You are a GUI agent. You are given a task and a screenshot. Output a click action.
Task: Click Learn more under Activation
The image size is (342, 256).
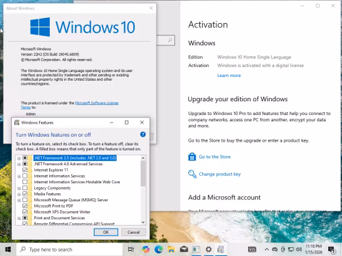coord(229,75)
